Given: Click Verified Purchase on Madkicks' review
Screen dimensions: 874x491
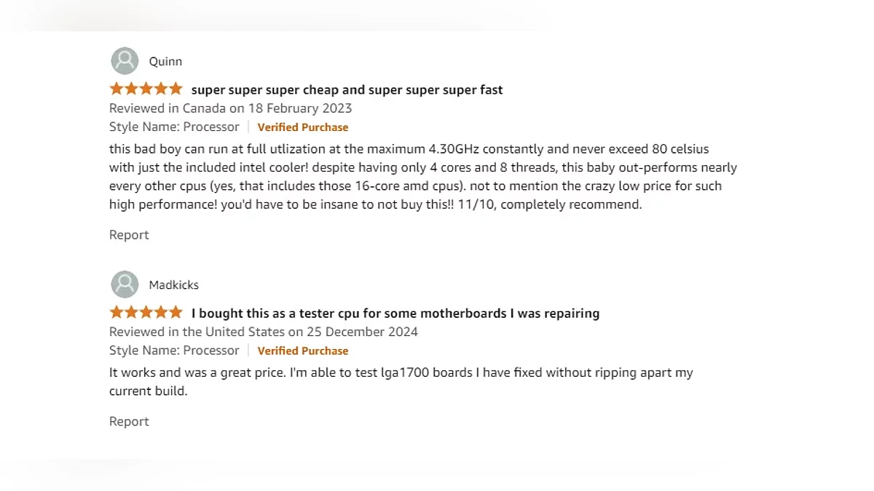Looking at the screenshot, I should point(303,351).
